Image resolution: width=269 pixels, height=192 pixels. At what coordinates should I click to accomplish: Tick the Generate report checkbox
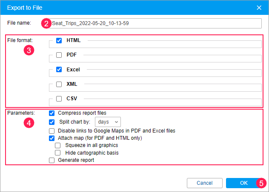click(x=52, y=160)
